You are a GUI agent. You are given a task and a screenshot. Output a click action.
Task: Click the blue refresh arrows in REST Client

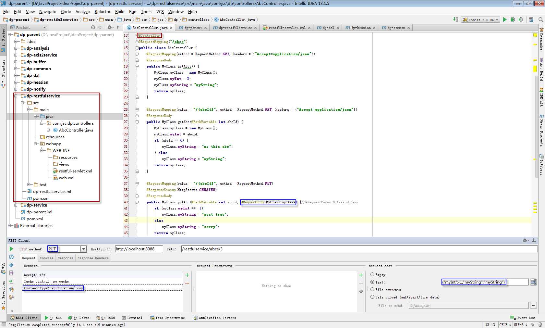(11, 257)
